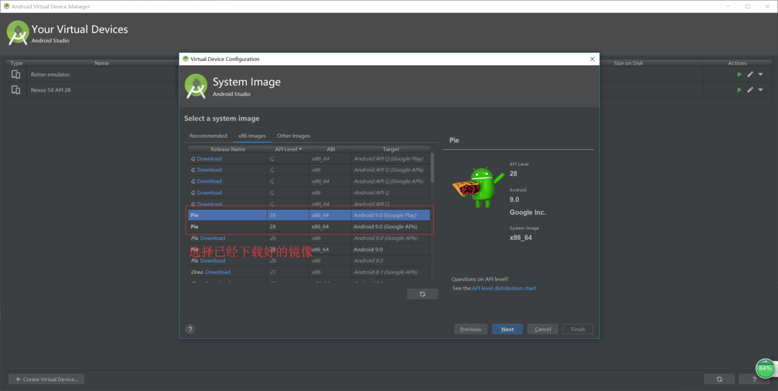The height and width of the screenshot is (391, 778).
Task: Sort by the API Level column header
Action: click(x=288, y=149)
